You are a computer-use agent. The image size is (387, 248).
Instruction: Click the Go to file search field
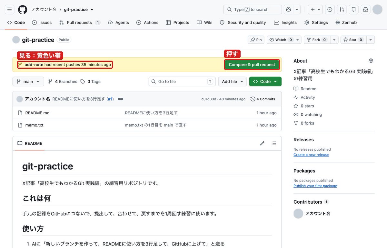pos(183,82)
